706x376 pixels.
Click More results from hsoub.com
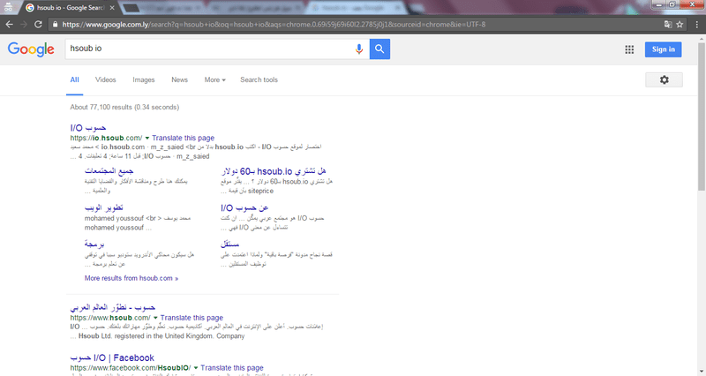click(131, 278)
